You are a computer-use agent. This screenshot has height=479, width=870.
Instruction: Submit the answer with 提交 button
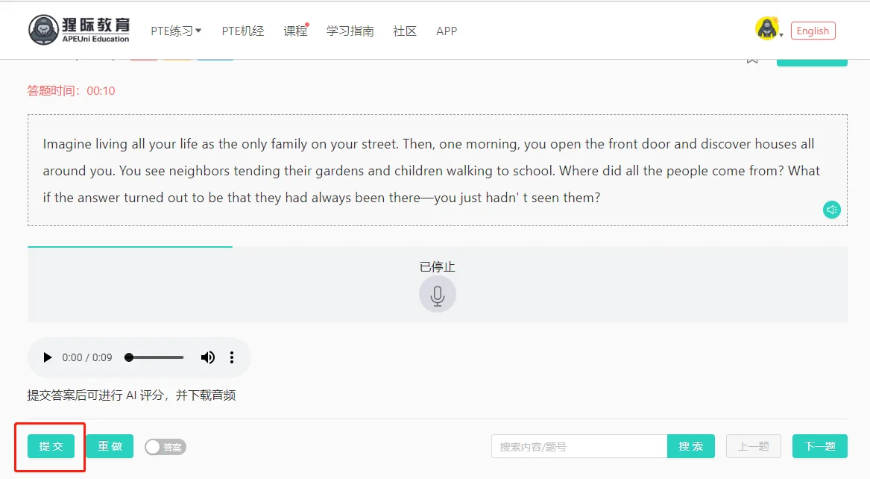coord(51,446)
